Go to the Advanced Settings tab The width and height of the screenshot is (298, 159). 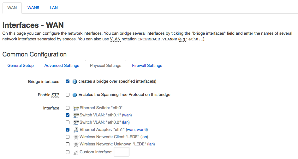[62, 66]
